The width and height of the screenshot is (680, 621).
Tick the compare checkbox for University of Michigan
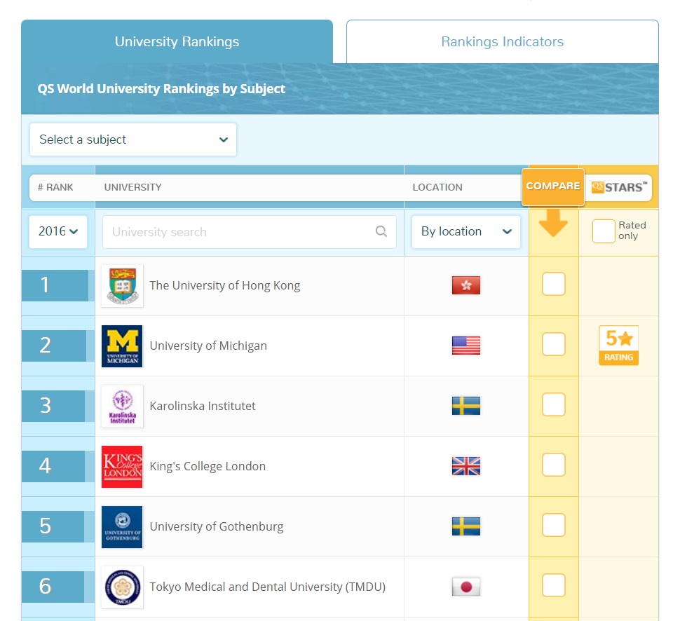click(x=554, y=344)
